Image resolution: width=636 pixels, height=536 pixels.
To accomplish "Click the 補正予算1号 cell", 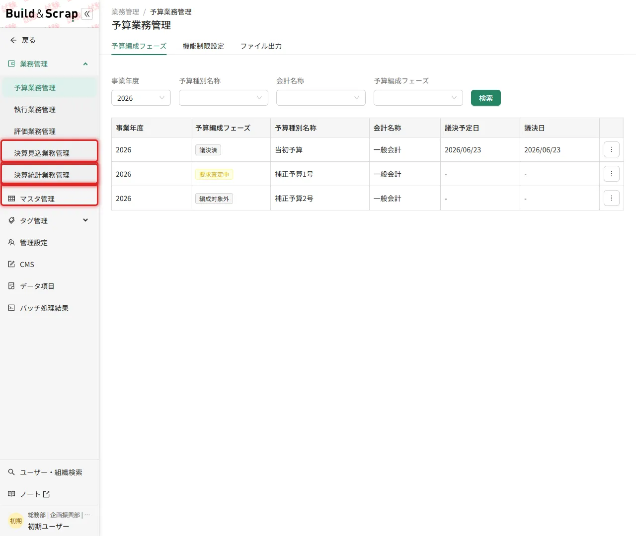I will click(x=320, y=174).
